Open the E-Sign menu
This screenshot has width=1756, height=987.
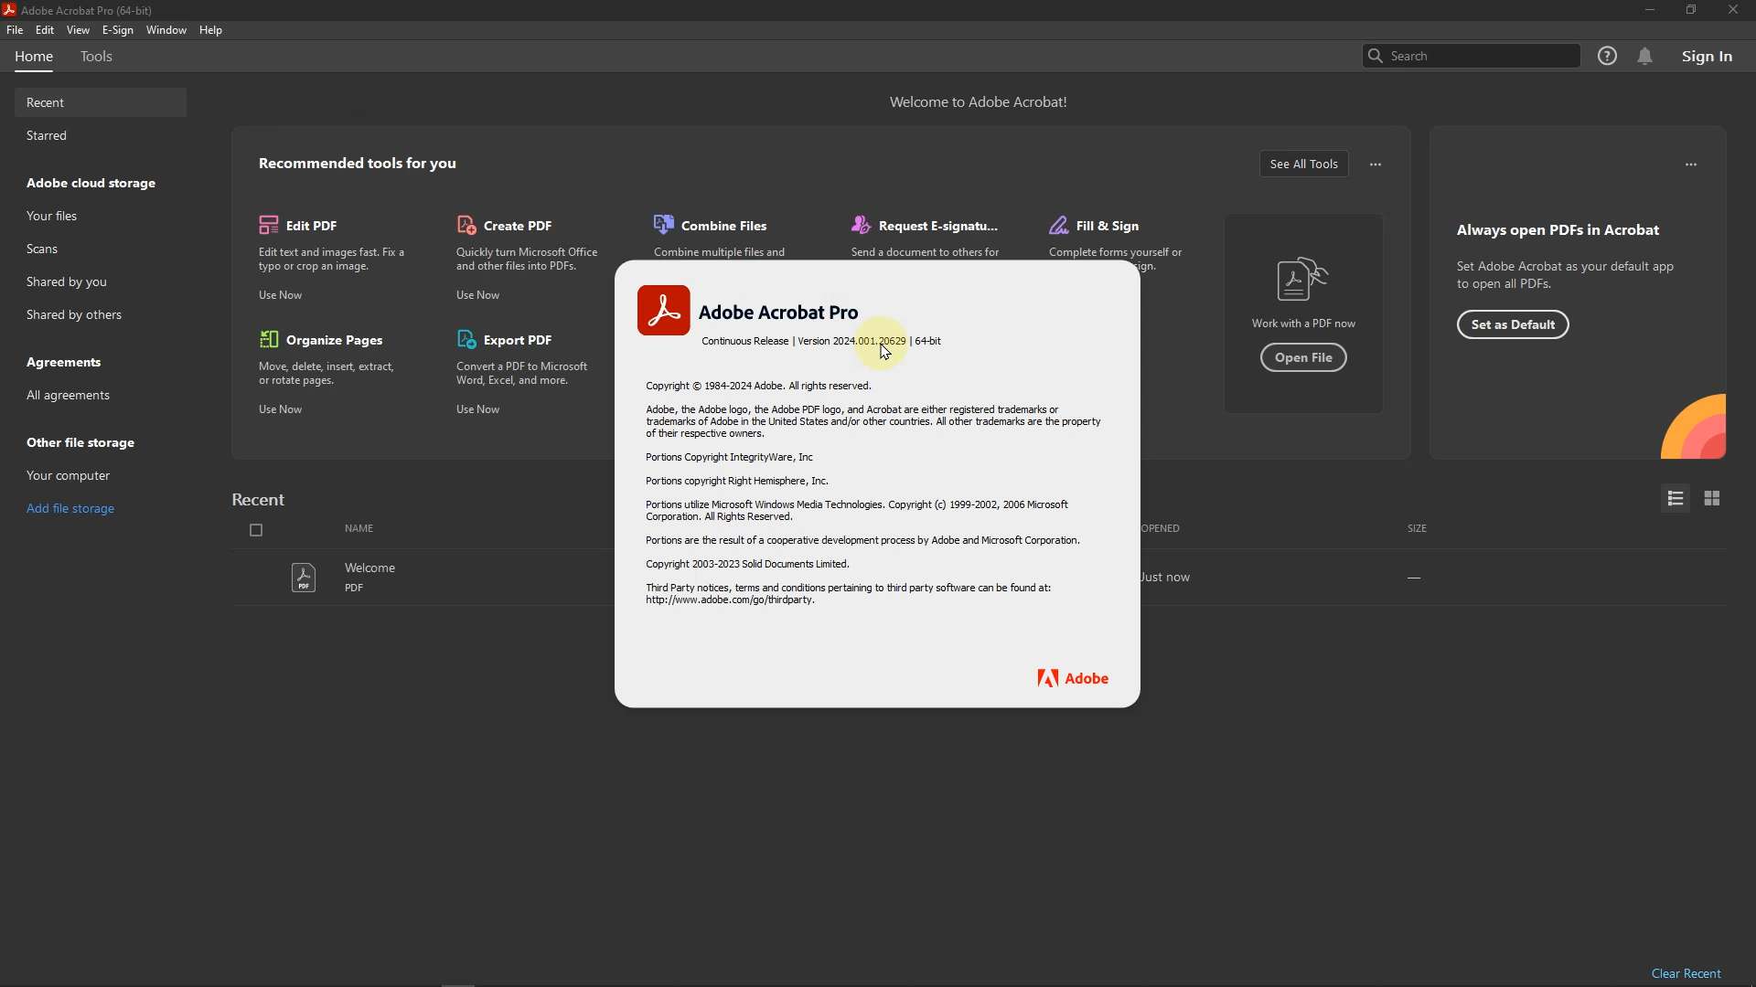(x=117, y=30)
